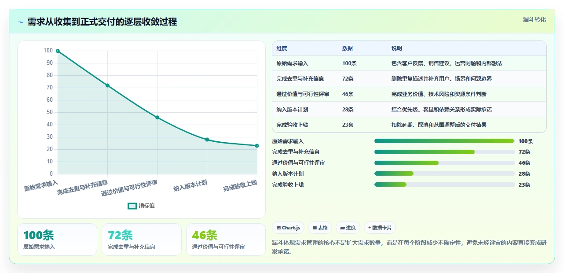
Task: Select the 进度 chip
Action: click(348, 228)
